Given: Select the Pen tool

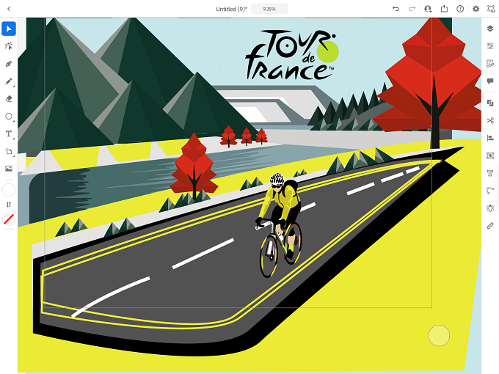Looking at the screenshot, I should point(9,64).
